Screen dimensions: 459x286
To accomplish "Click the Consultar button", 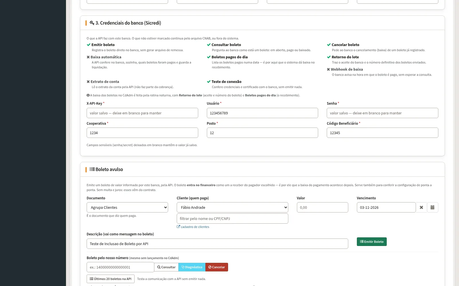I will click(x=166, y=267).
